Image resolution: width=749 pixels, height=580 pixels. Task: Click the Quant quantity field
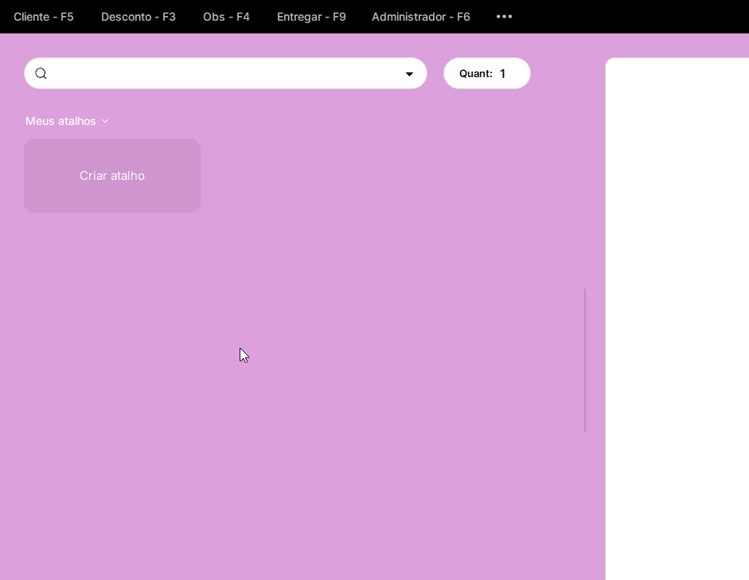[487, 73]
